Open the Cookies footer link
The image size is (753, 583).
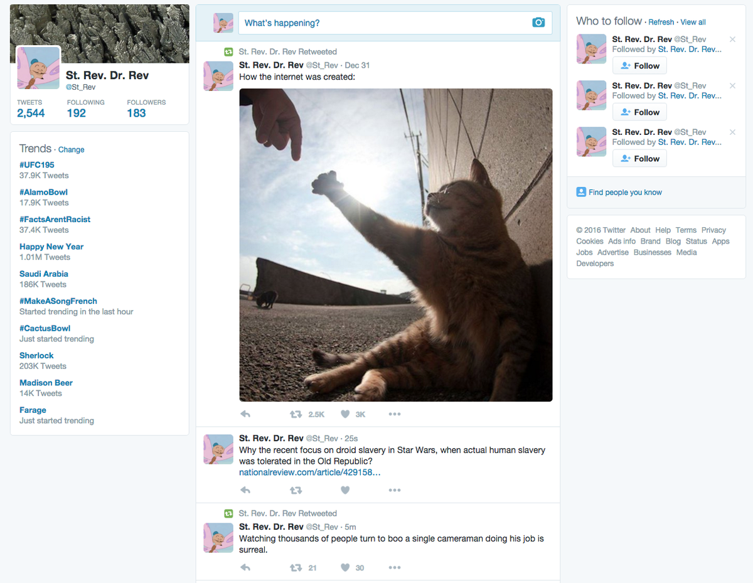(x=590, y=242)
